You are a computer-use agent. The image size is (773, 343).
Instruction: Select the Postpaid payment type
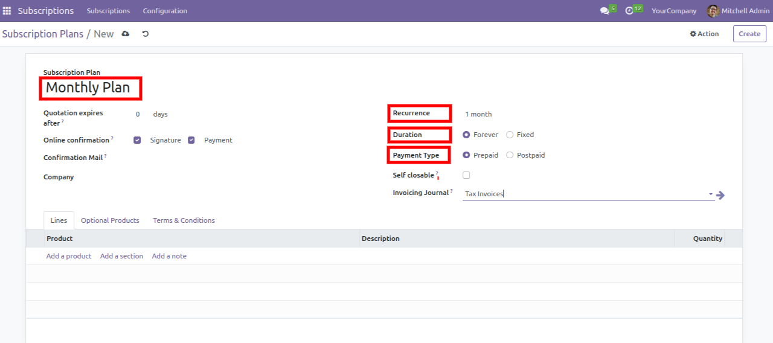[x=510, y=155]
